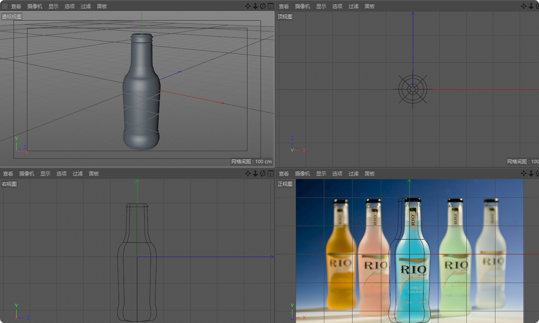Click the 正视图 viewport label
This screenshot has width=539, height=323.
[285, 184]
